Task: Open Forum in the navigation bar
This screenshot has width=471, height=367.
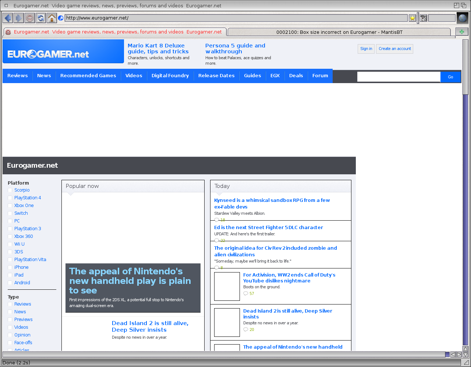Action: (320, 76)
